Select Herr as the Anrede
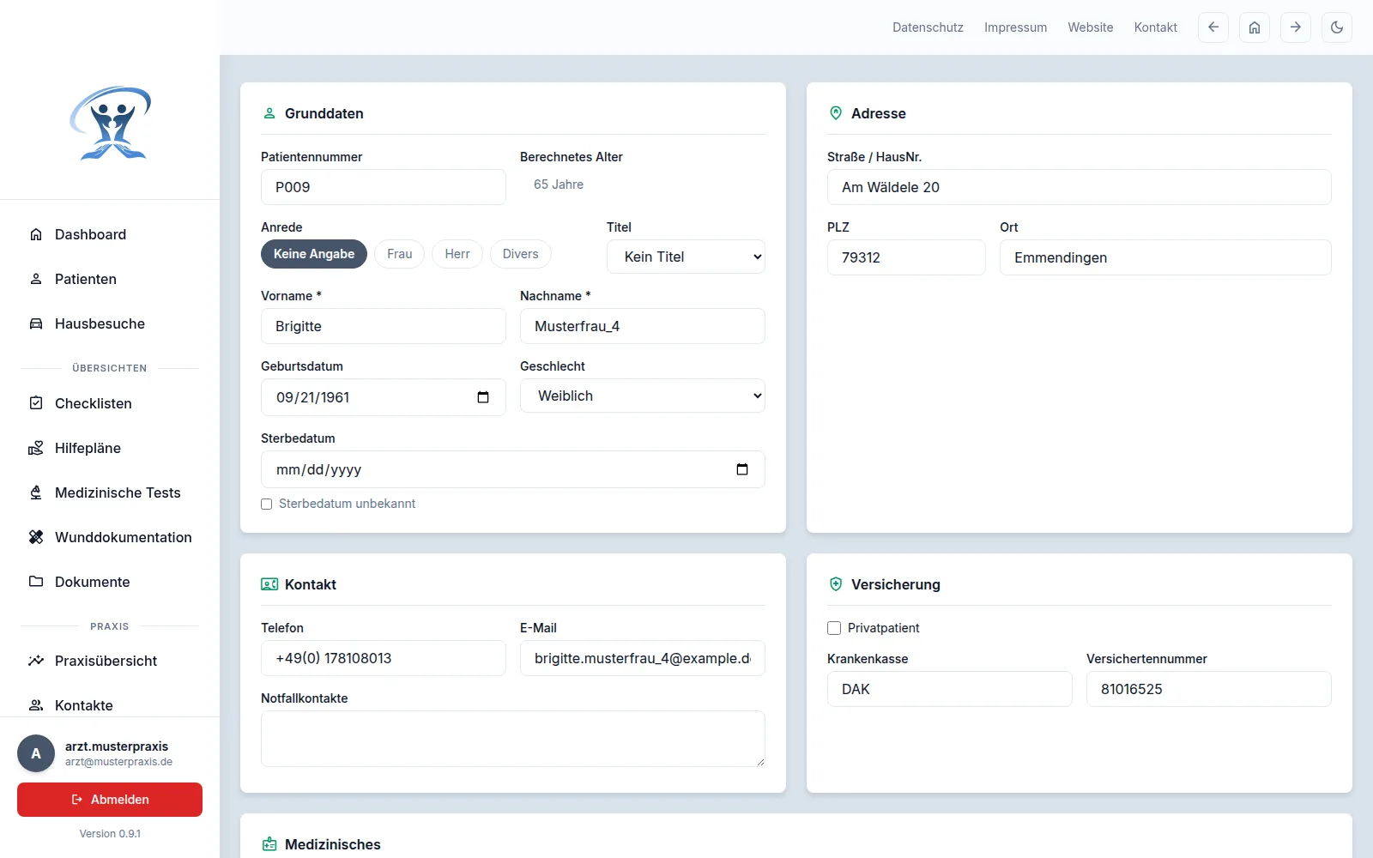 point(457,254)
